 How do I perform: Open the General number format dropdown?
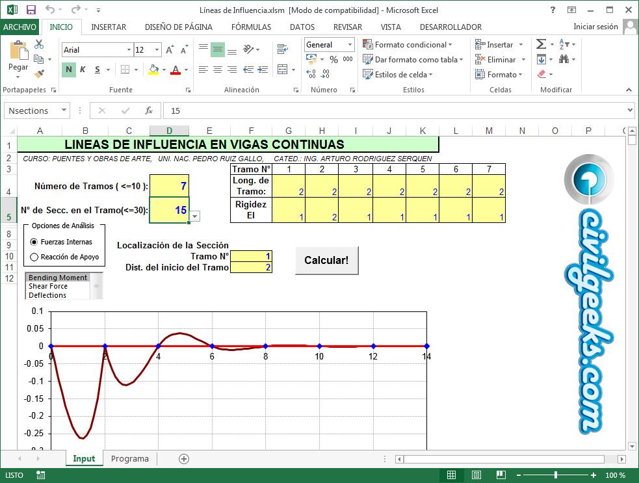tap(350, 44)
